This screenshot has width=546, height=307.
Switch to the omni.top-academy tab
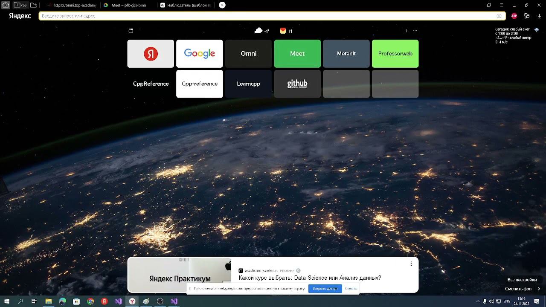[x=71, y=5]
